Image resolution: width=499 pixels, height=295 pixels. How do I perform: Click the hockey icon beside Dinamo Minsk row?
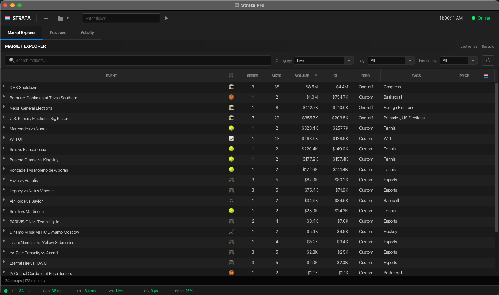[231, 232]
